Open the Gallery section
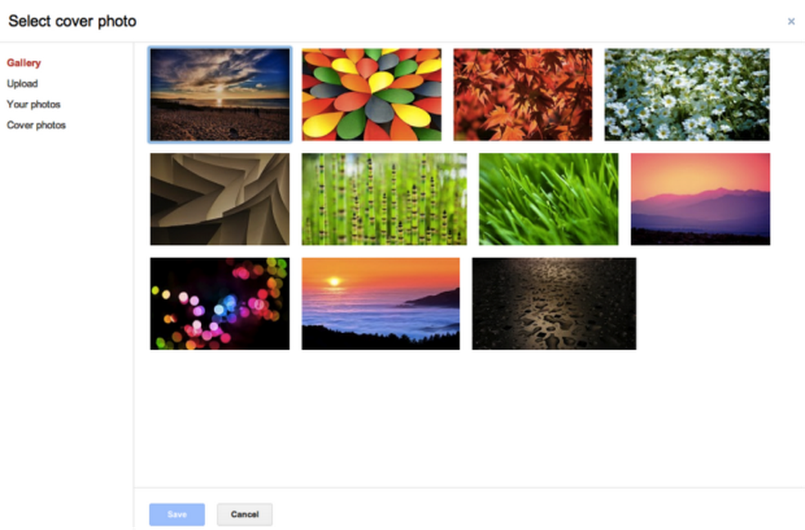Viewport: 805px width, 530px height. [x=24, y=63]
